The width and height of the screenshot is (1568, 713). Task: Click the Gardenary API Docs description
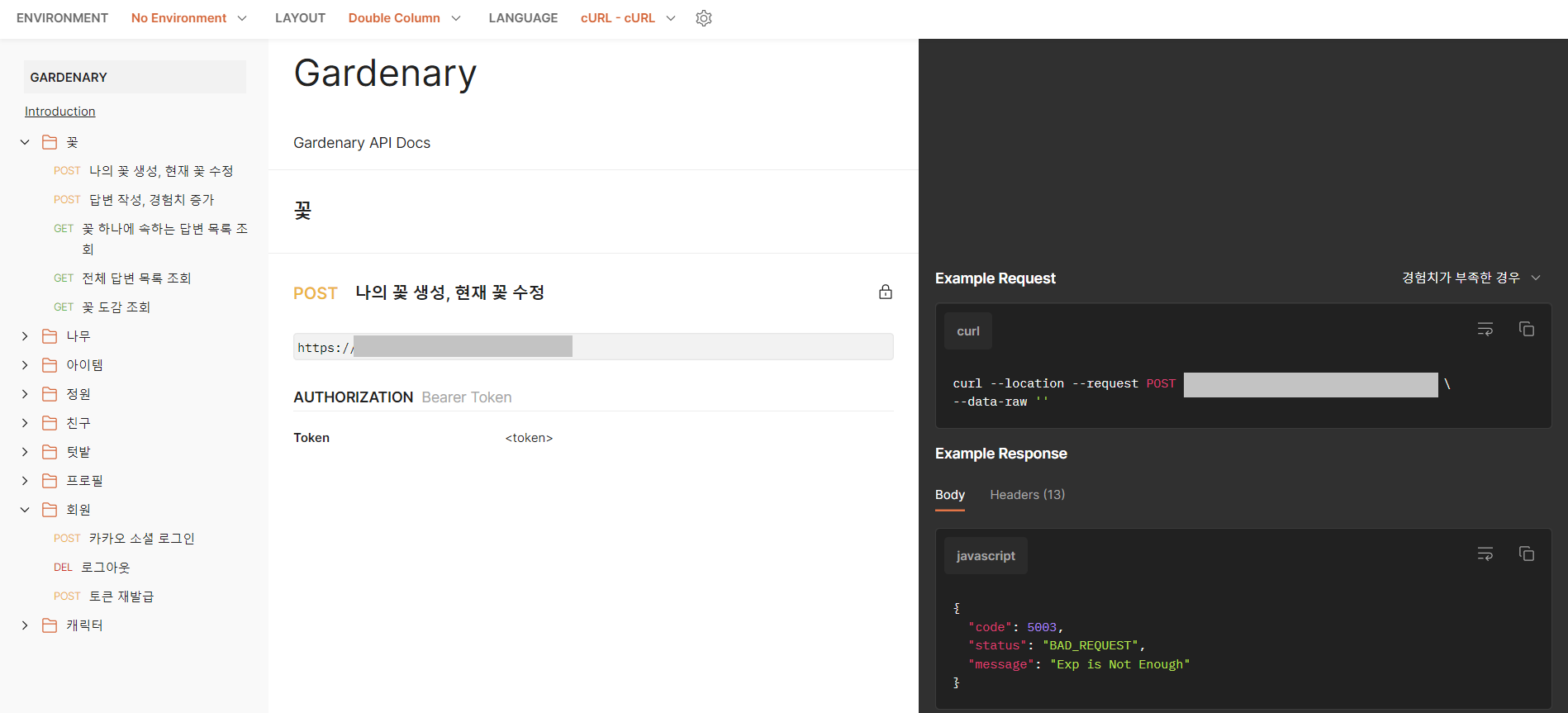coord(362,143)
